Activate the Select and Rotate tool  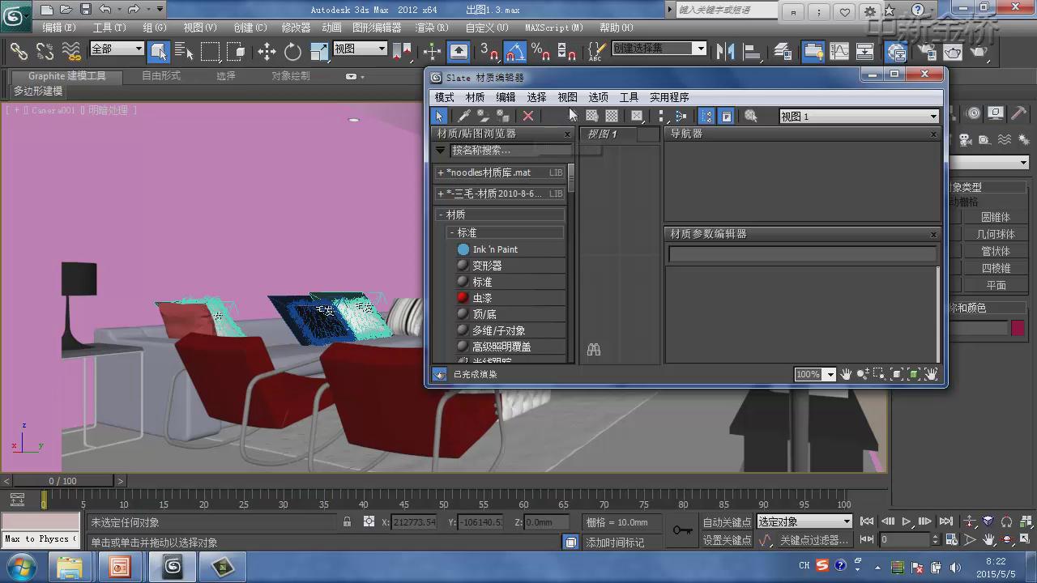(292, 51)
